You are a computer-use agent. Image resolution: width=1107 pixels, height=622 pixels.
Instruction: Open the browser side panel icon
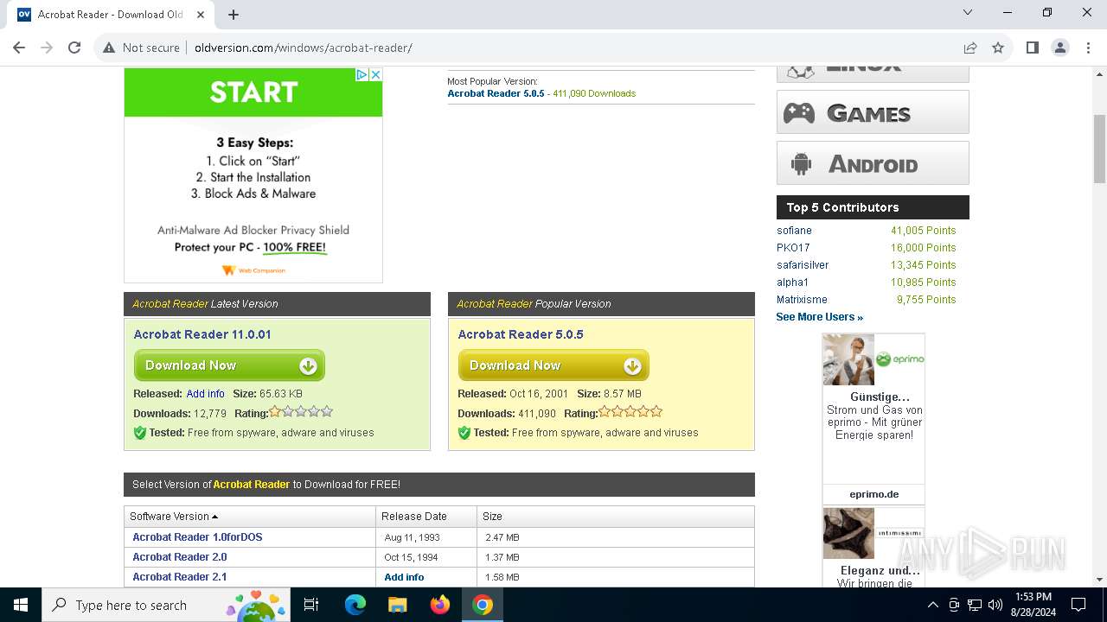[1032, 48]
